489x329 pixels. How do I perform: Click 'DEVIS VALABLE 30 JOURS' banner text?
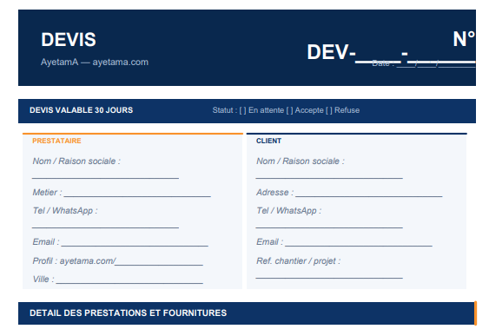click(x=81, y=110)
